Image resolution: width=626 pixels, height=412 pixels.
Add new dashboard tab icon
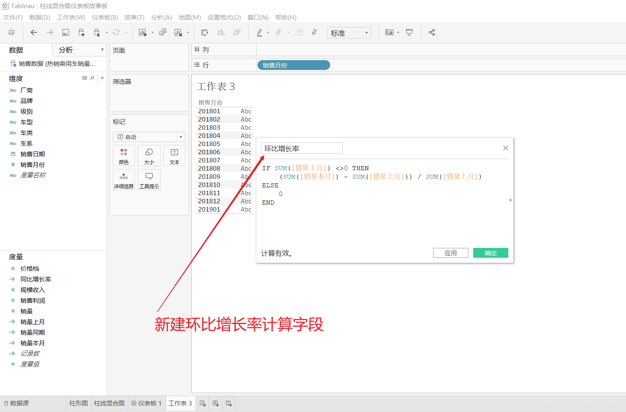point(216,403)
